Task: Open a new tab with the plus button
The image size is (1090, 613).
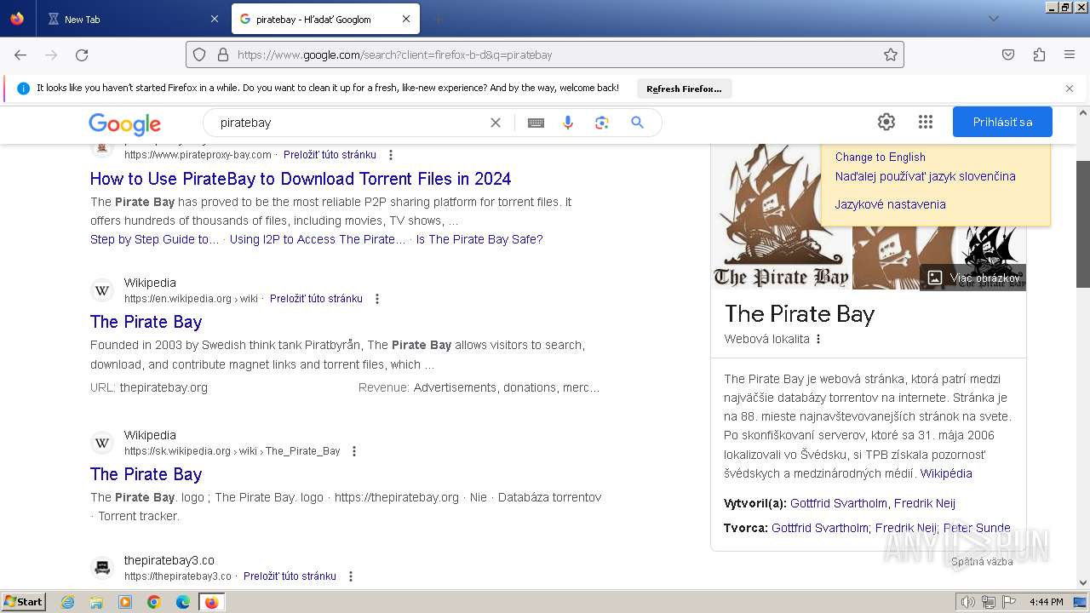Action: [x=438, y=19]
